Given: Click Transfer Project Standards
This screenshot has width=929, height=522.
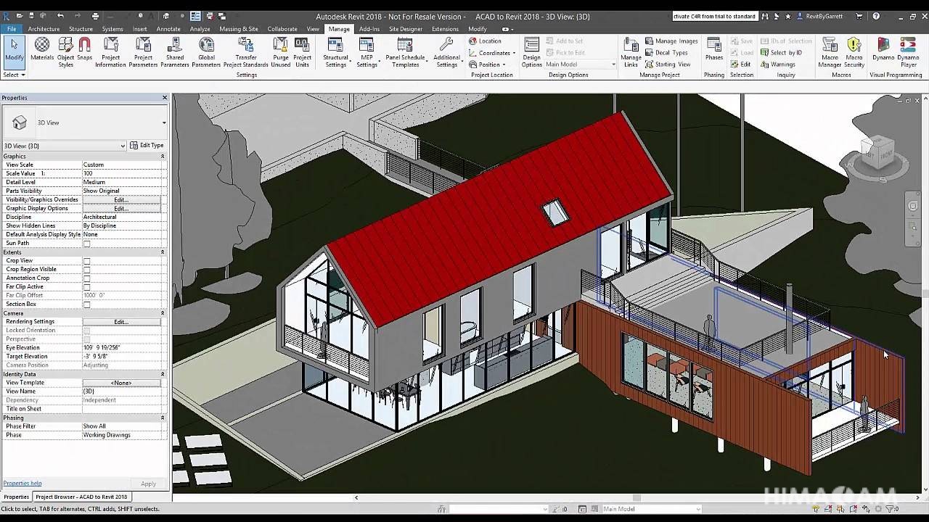Looking at the screenshot, I should pos(246,52).
